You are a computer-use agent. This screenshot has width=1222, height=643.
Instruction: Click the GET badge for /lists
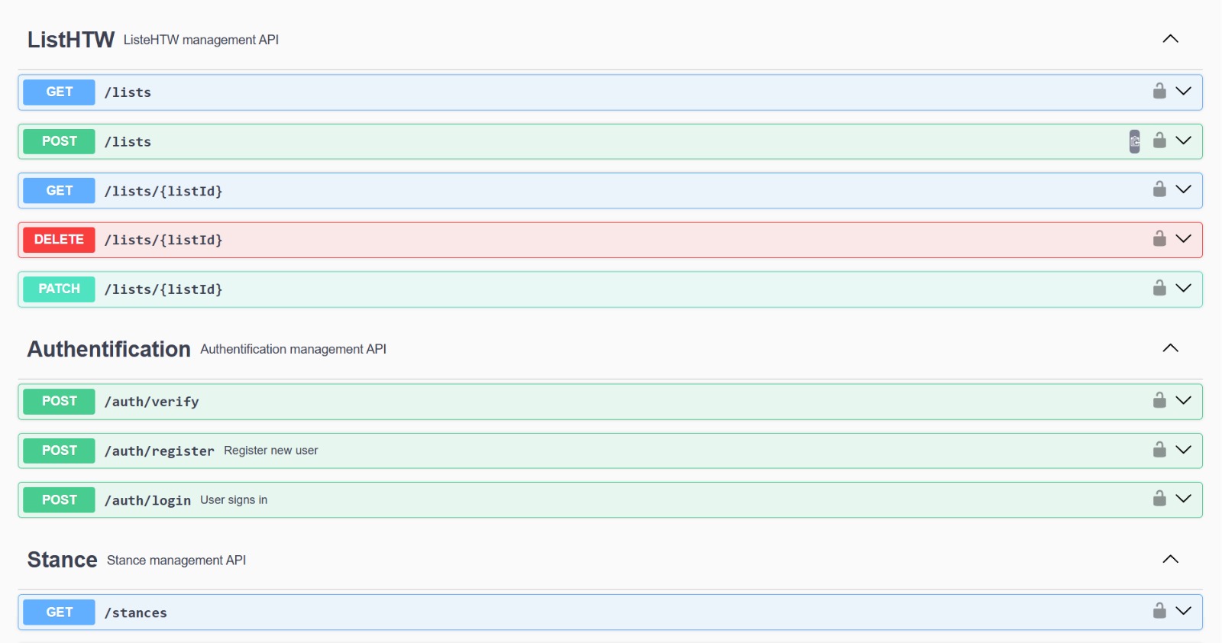pos(59,92)
